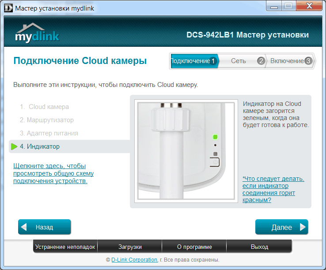This screenshot has height=270, width=326.
Task: Click the 'Выполните эти инструкции' instruction text
Action: (x=106, y=85)
